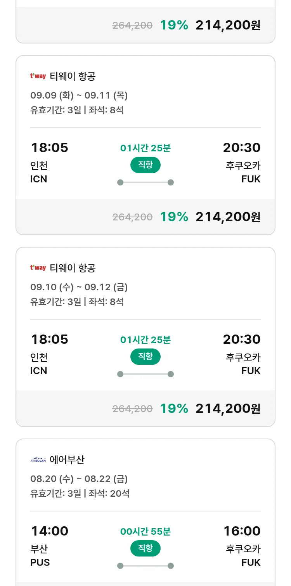Image resolution: width=291 pixels, height=586 pixels.
Task: Tap 직항 badge on 09.10 flight
Action: (145, 357)
